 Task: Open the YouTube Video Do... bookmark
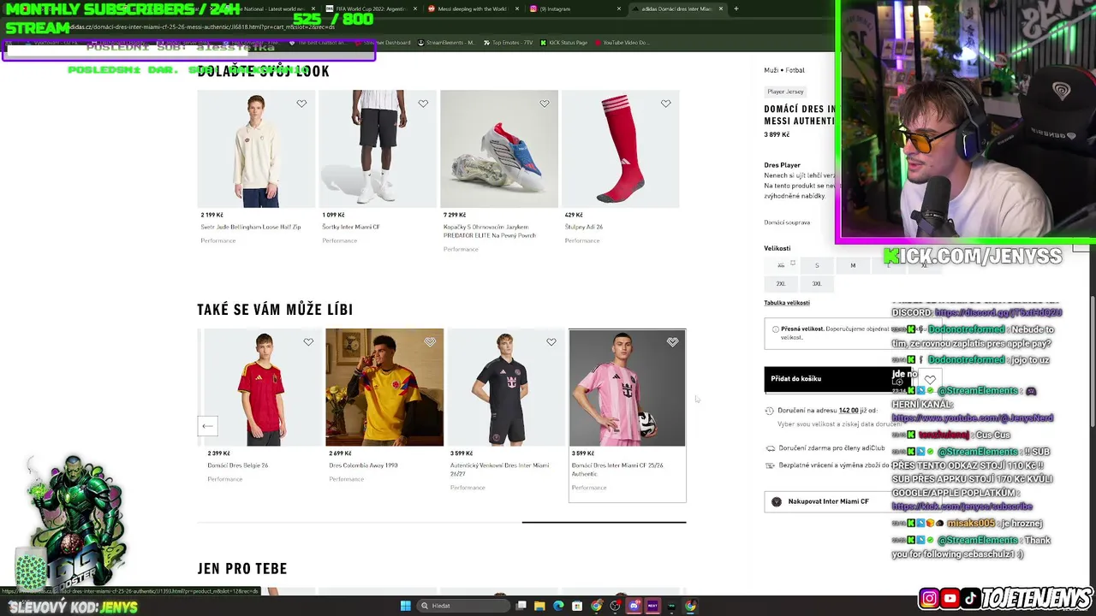[x=622, y=42]
